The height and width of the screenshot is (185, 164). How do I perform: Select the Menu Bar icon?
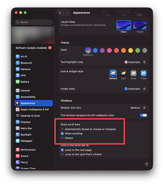coord(17,128)
